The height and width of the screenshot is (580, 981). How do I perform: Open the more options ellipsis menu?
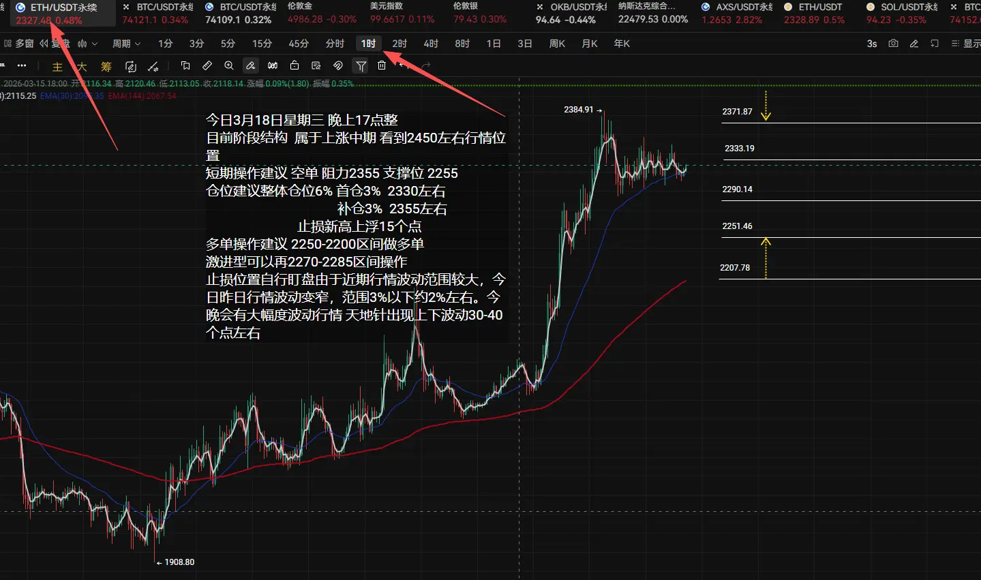click(x=22, y=66)
